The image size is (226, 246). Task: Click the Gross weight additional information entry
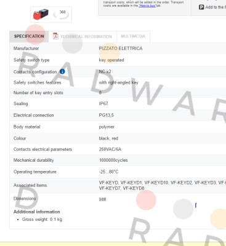click(x=42, y=220)
